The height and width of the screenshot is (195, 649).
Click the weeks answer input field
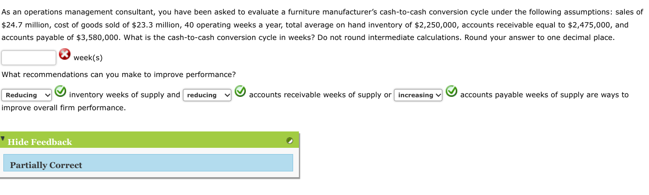[29, 58]
